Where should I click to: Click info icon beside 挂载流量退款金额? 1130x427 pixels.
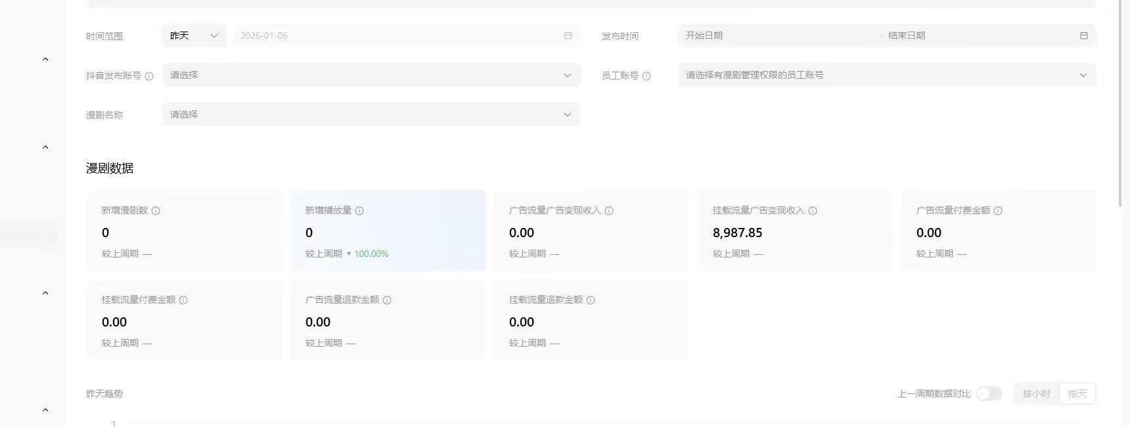591,300
